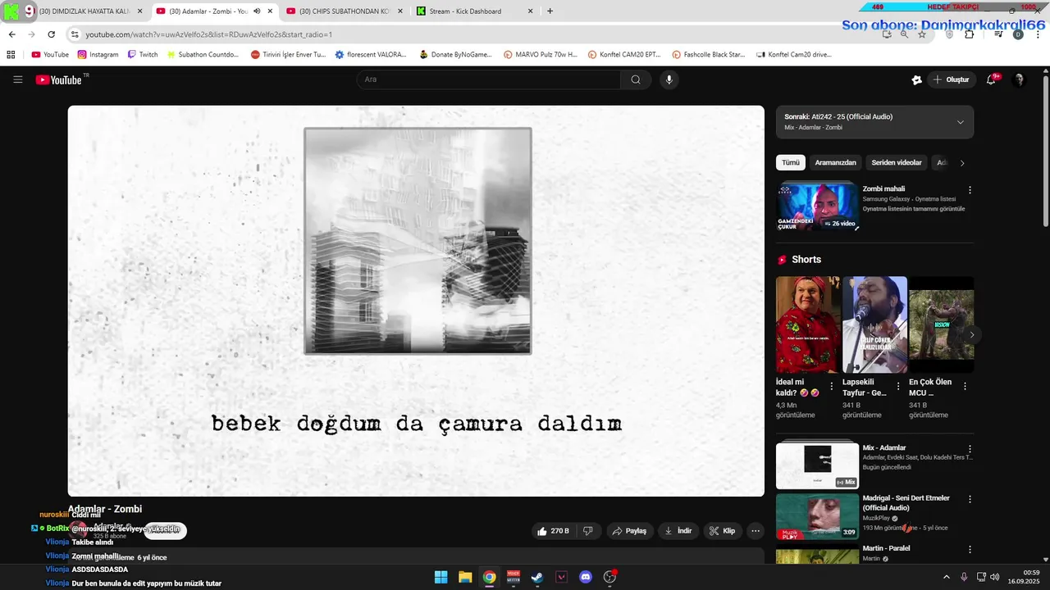
Task: Open volume control in system tray
Action: click(x=994, y=577)
